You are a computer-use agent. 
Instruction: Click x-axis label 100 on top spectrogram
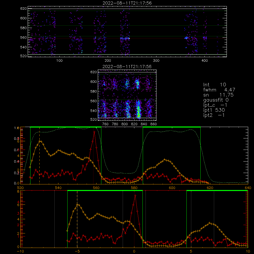pos(59,61)
